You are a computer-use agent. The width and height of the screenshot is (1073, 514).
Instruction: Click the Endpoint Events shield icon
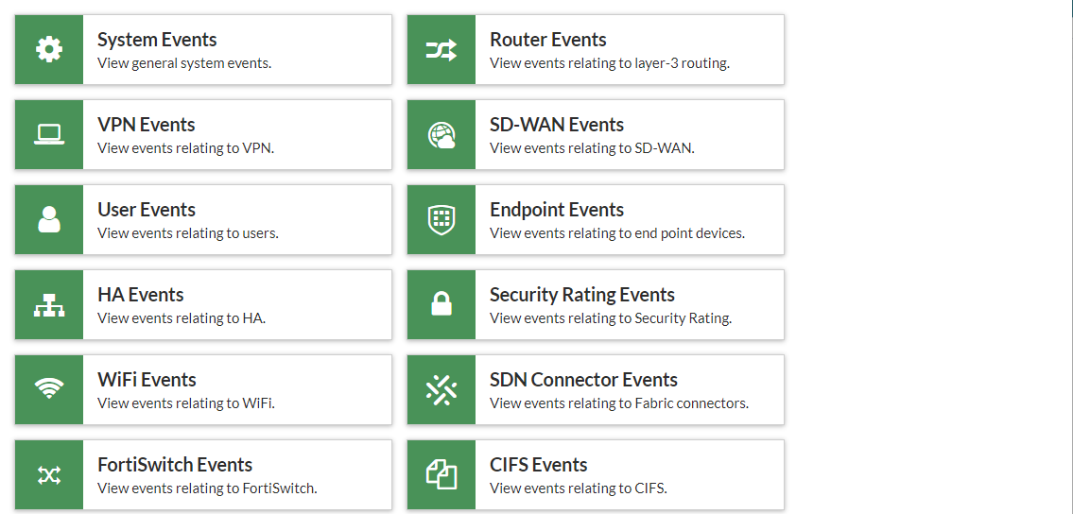pyautogui.click(x=441, y=219)
